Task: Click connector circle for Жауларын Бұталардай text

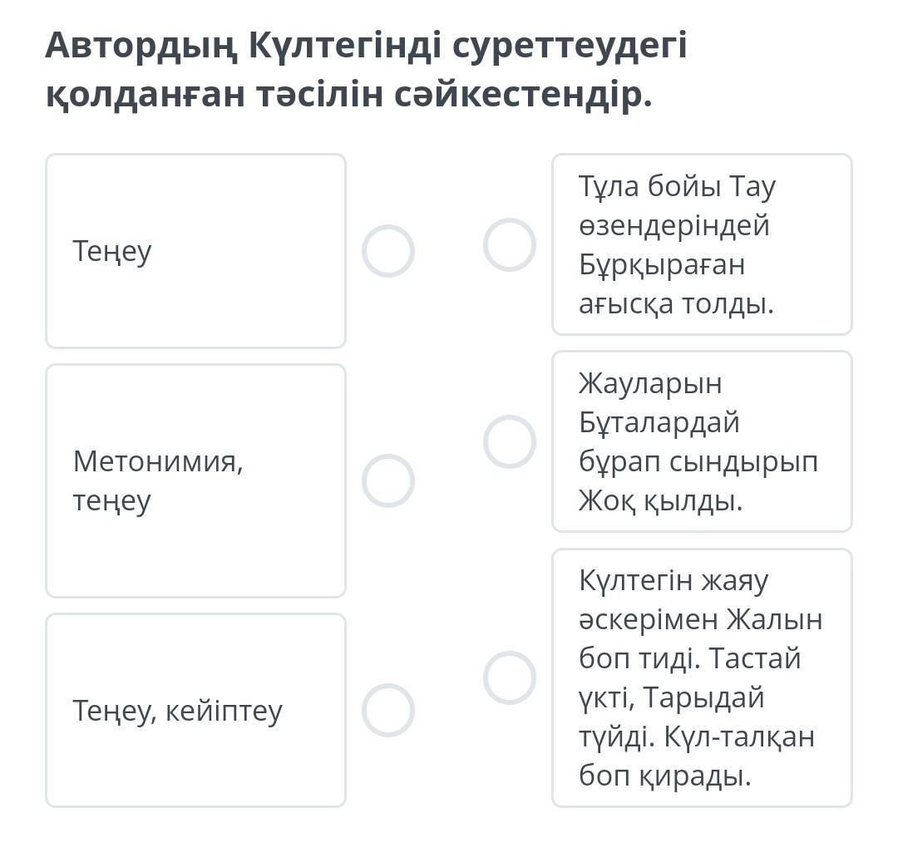Action: (x=509, y=441)
